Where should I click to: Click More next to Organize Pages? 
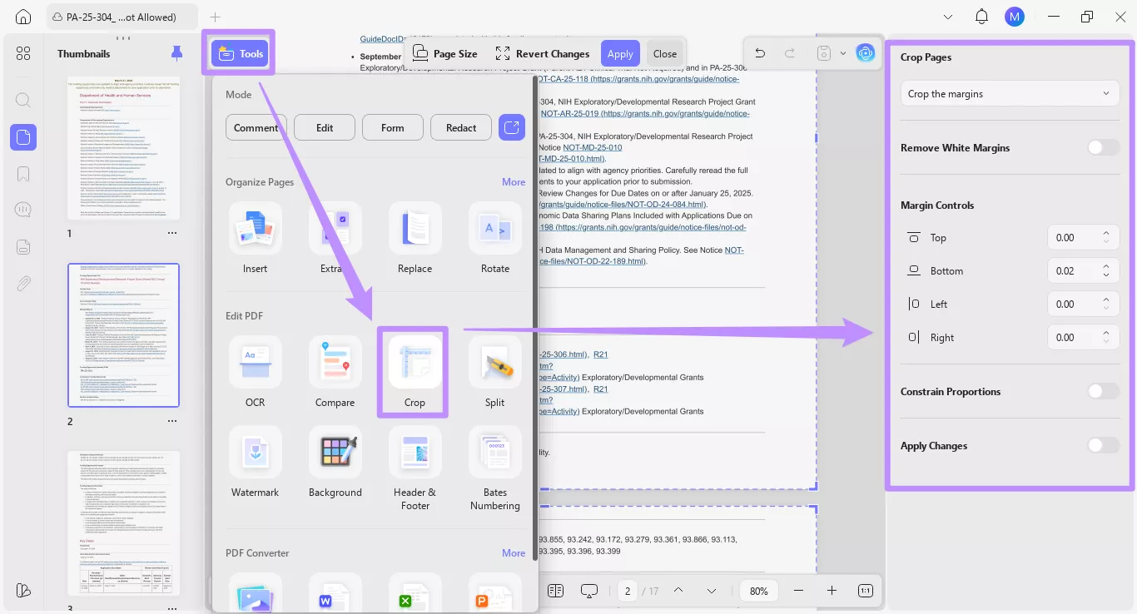(x=514, y=181)
